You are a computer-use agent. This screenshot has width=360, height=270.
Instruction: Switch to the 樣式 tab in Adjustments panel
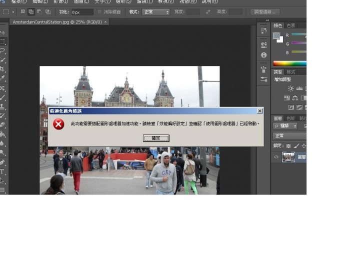click(x=290, y=72)
